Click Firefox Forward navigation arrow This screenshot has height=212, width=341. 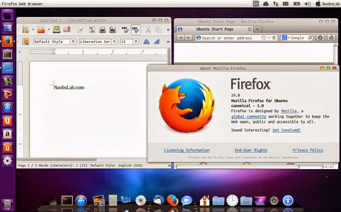coord(189,38)
